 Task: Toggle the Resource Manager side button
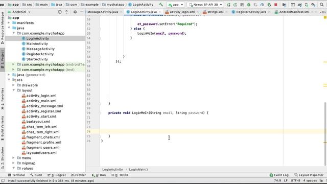point(3,28)
